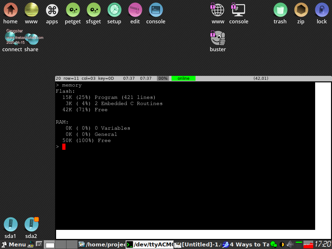Open the sda2 drive icon

(31, 224)
